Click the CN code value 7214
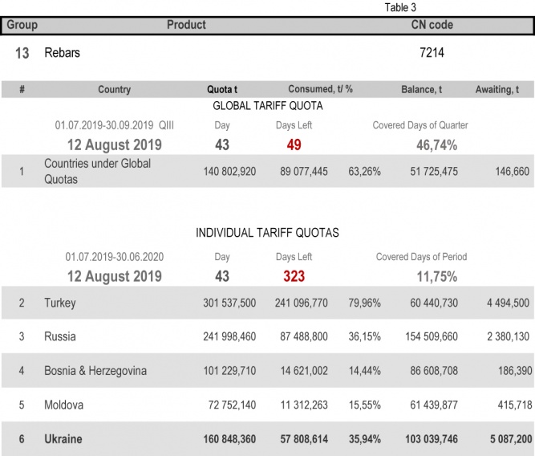This screenshot has height=456, width=535. (432, 53)
